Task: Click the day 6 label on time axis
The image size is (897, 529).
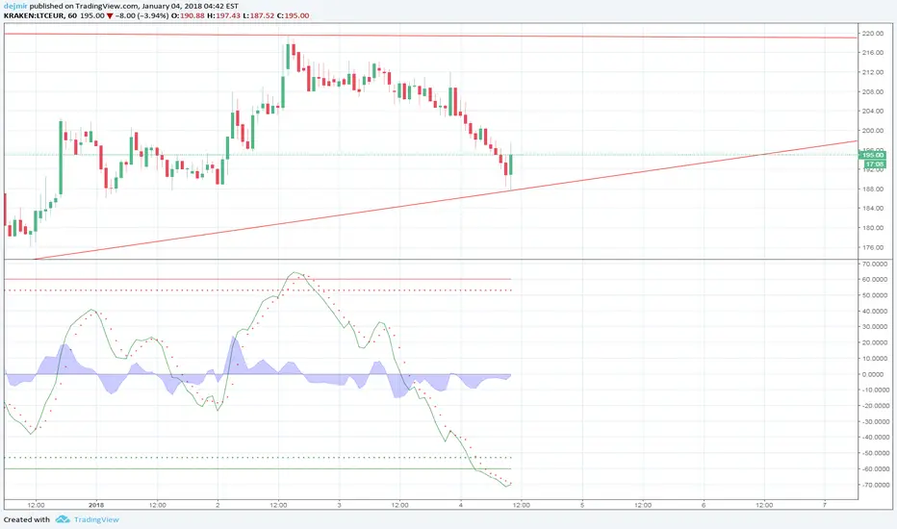Action: (704, 505)
